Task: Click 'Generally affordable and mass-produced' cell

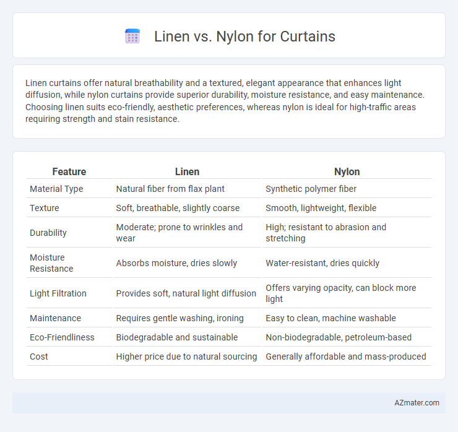Action: tap(345, 356)
